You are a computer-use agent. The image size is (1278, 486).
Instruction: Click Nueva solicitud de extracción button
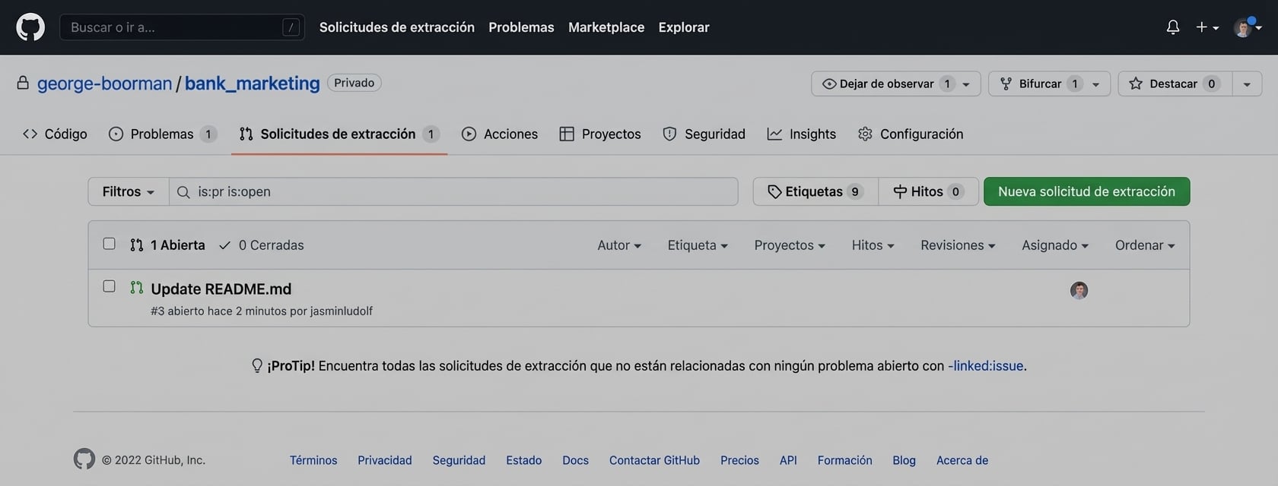click(x=1086, y=191)
